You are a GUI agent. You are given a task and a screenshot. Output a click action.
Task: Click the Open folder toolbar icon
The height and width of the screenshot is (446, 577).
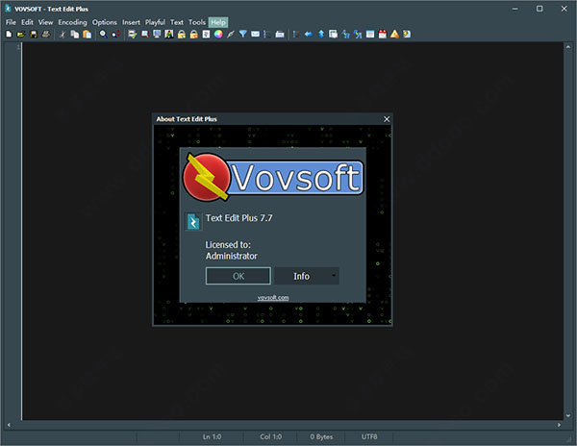(x=21, y=35)
